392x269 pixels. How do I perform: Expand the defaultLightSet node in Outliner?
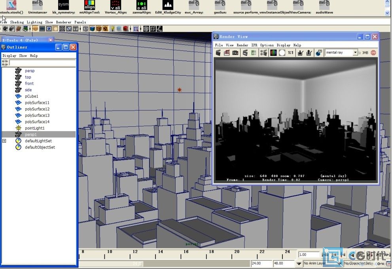[4, 141]
